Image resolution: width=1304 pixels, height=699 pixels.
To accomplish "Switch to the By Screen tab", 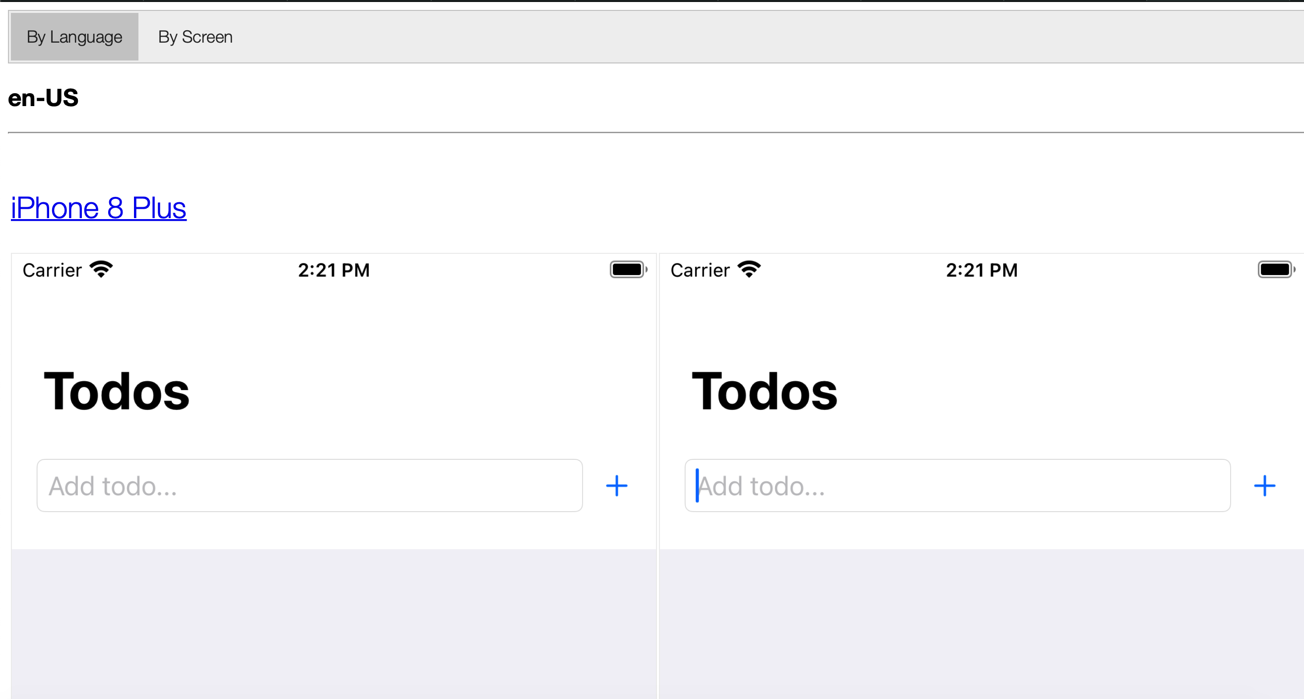I will pyautogui.click(x=194, y=36).
